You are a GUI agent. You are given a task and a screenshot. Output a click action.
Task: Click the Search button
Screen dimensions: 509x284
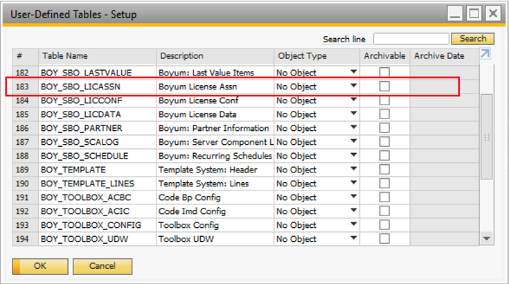pyautogui.click(x=472, y=39)
